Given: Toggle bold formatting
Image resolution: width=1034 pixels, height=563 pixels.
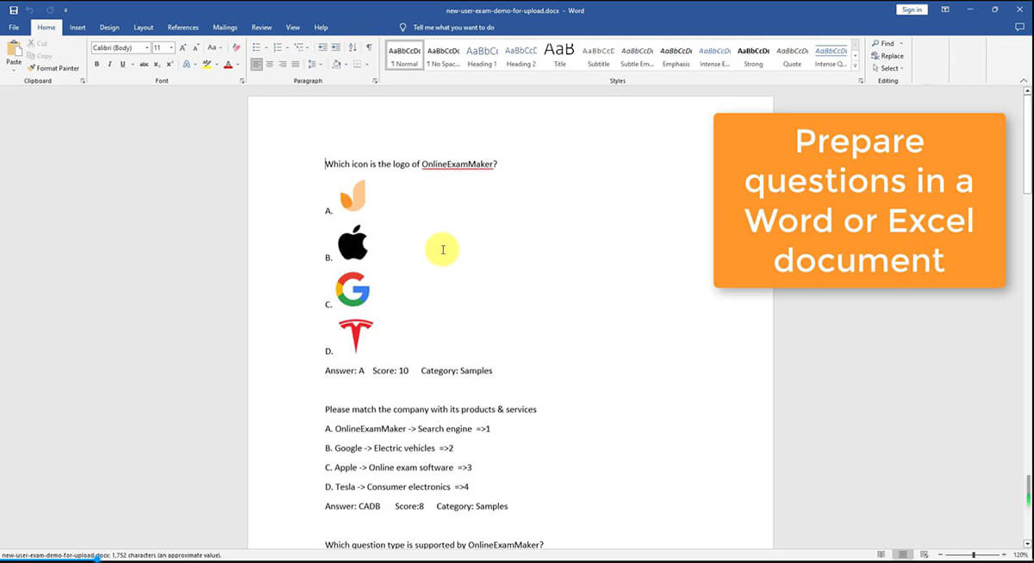Looking at the screenshot, I should click(x=97, y=65).
